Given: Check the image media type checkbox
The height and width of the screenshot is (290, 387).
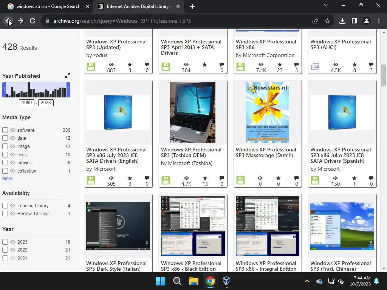Looking at the screenshot, I should click(x=5, y=146).
